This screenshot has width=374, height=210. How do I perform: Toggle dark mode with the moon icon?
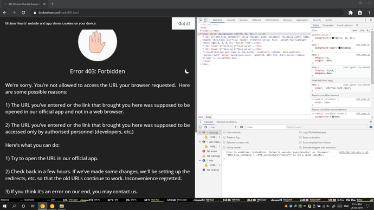click(x=187, y=71)
